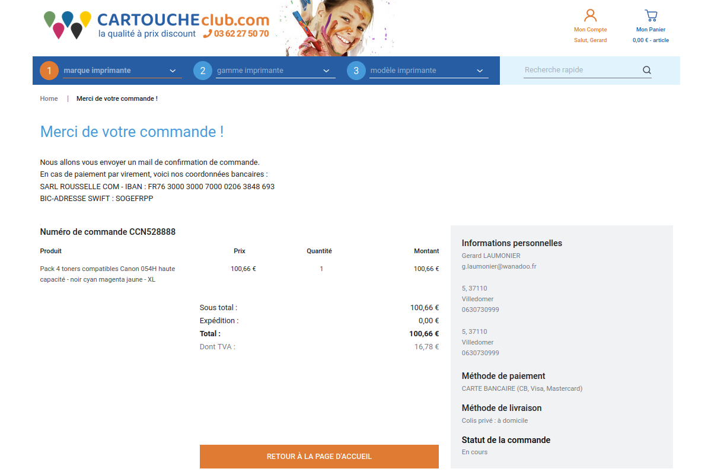Open the gamme imprimante dropdown
The width and height of the screenshot is (708, 475).
(275, 71)
